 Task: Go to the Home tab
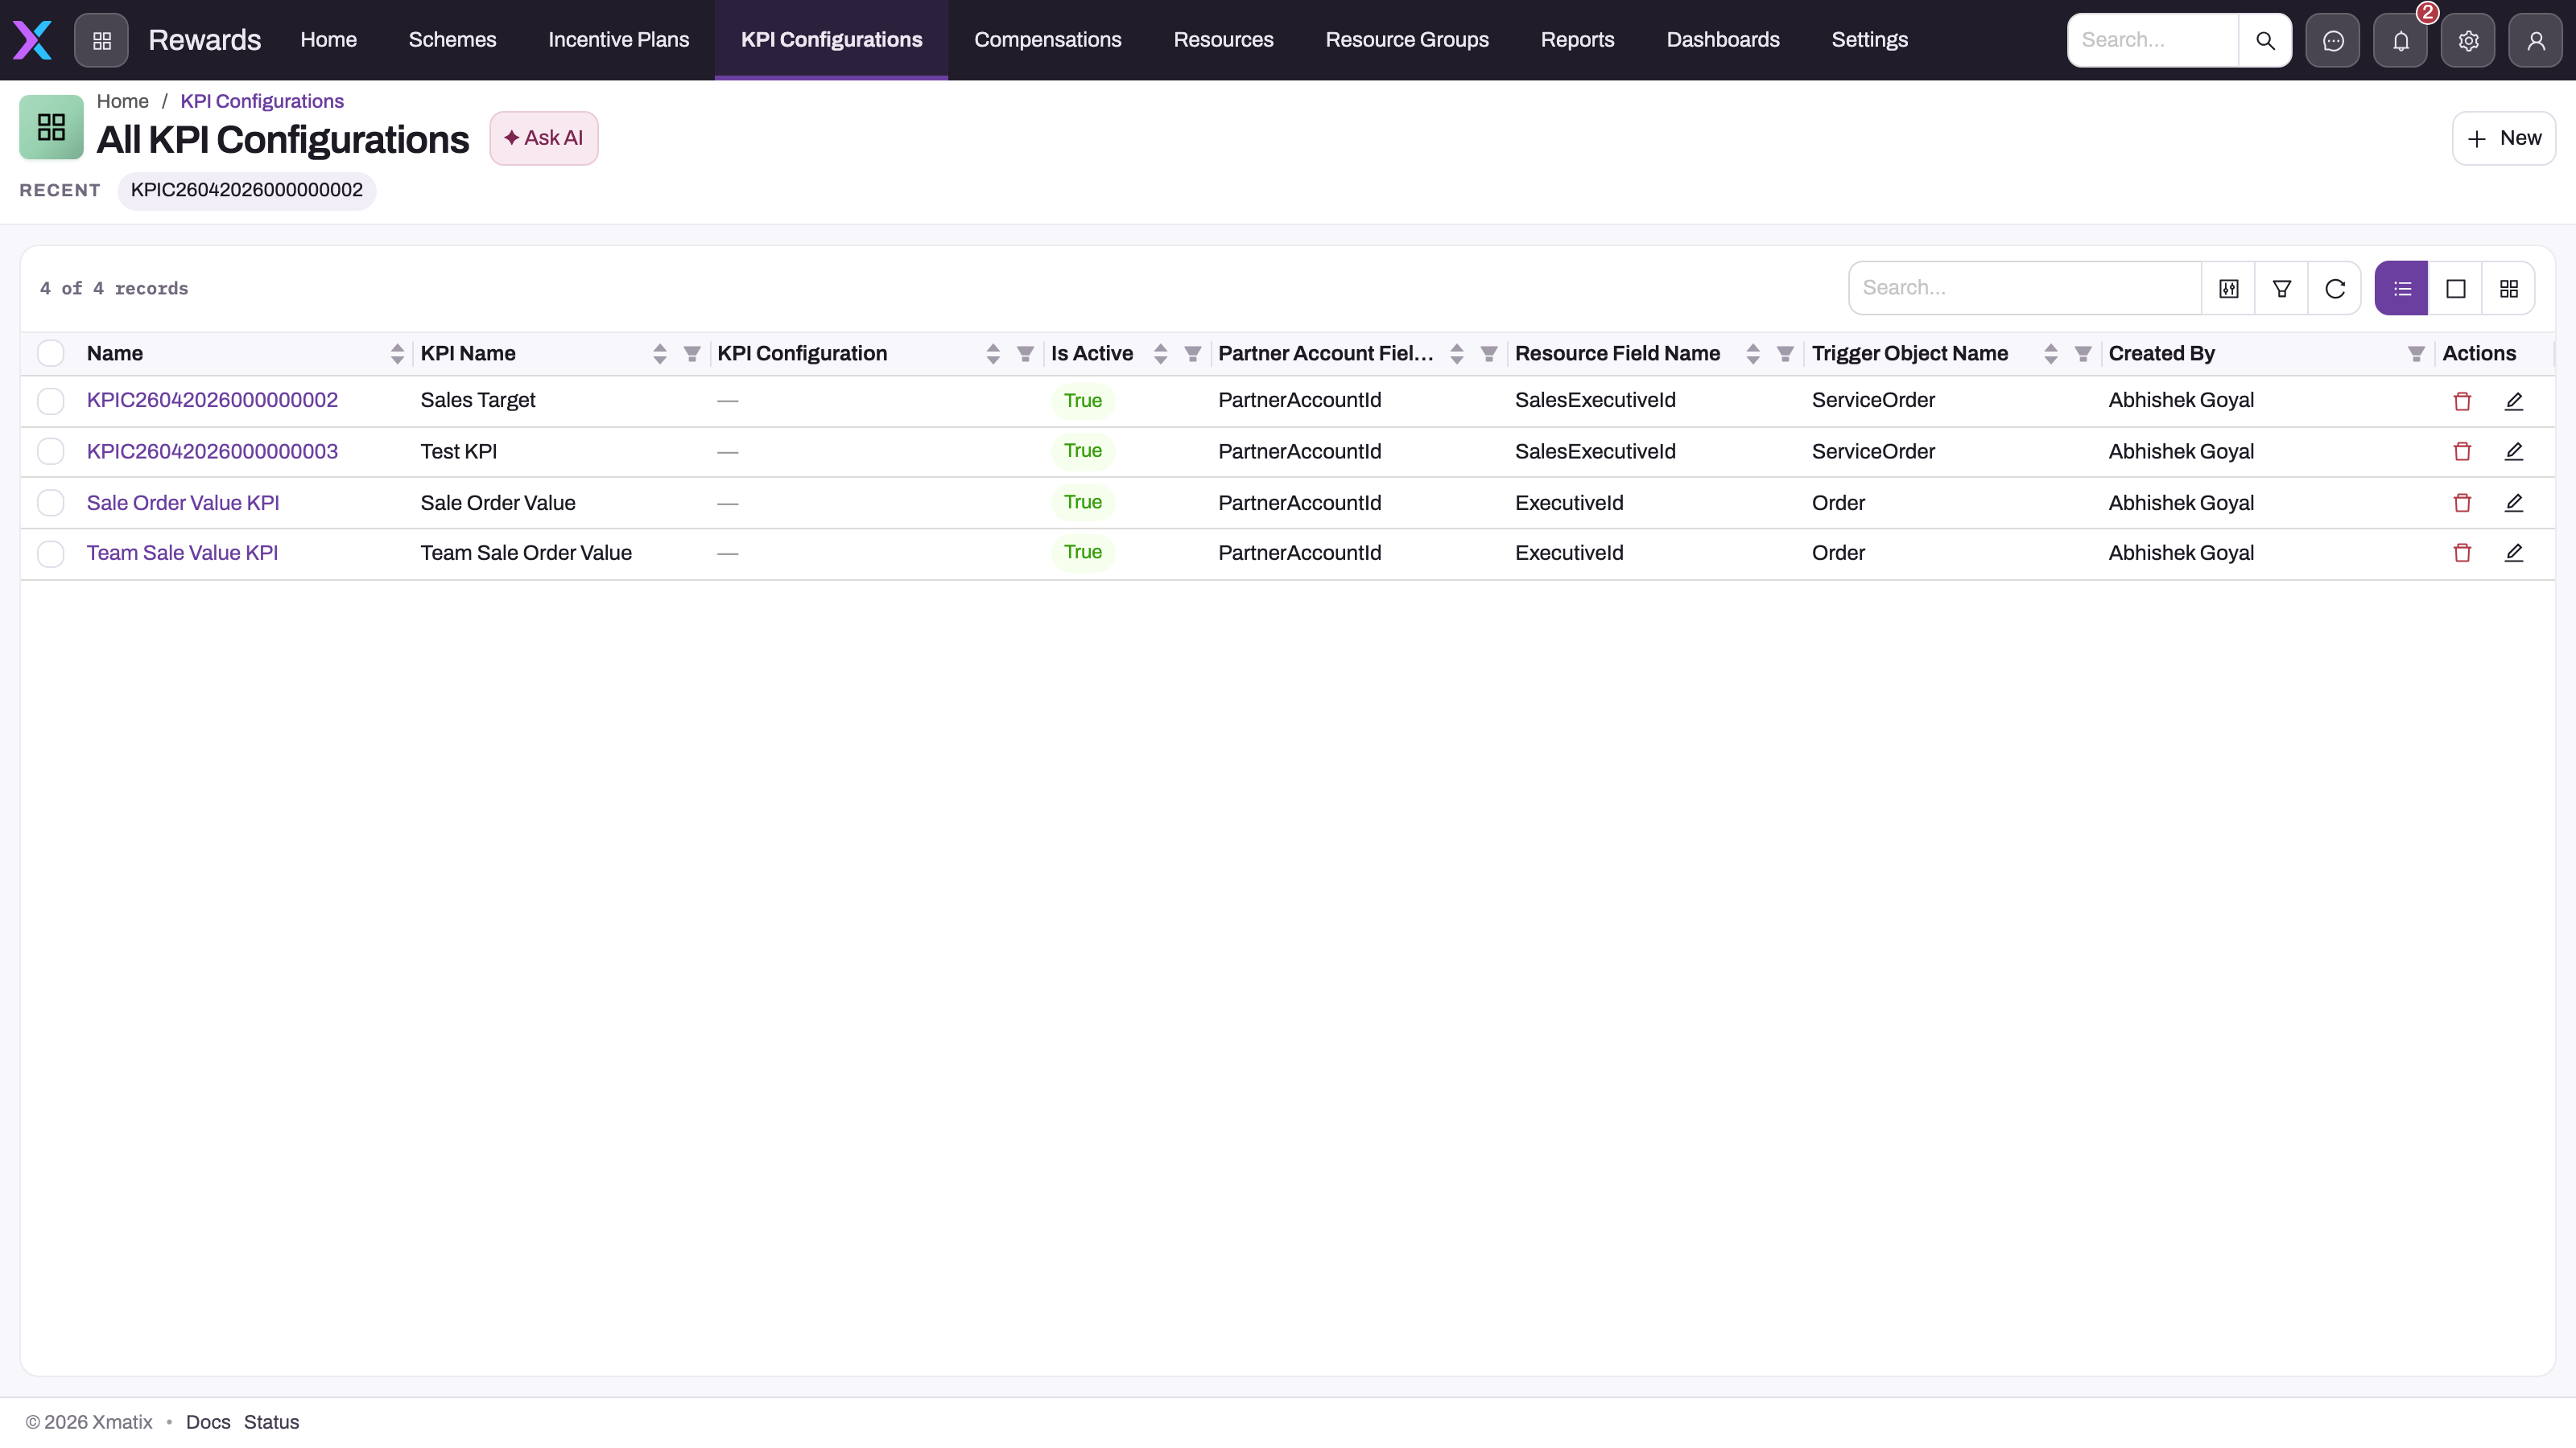pos(328,40)
